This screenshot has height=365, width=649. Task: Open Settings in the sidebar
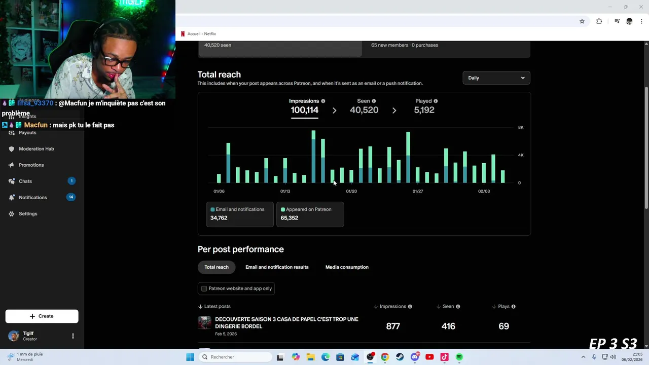pos(28,214)
